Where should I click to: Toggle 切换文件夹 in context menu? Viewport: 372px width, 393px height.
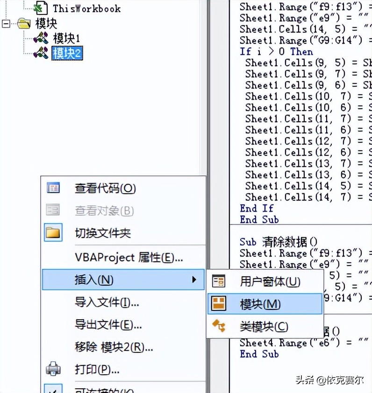(x=123, y=233)
